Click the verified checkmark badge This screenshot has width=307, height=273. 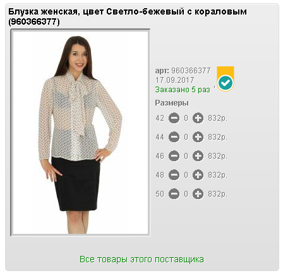pyautogui.click(x=226, y=83)
